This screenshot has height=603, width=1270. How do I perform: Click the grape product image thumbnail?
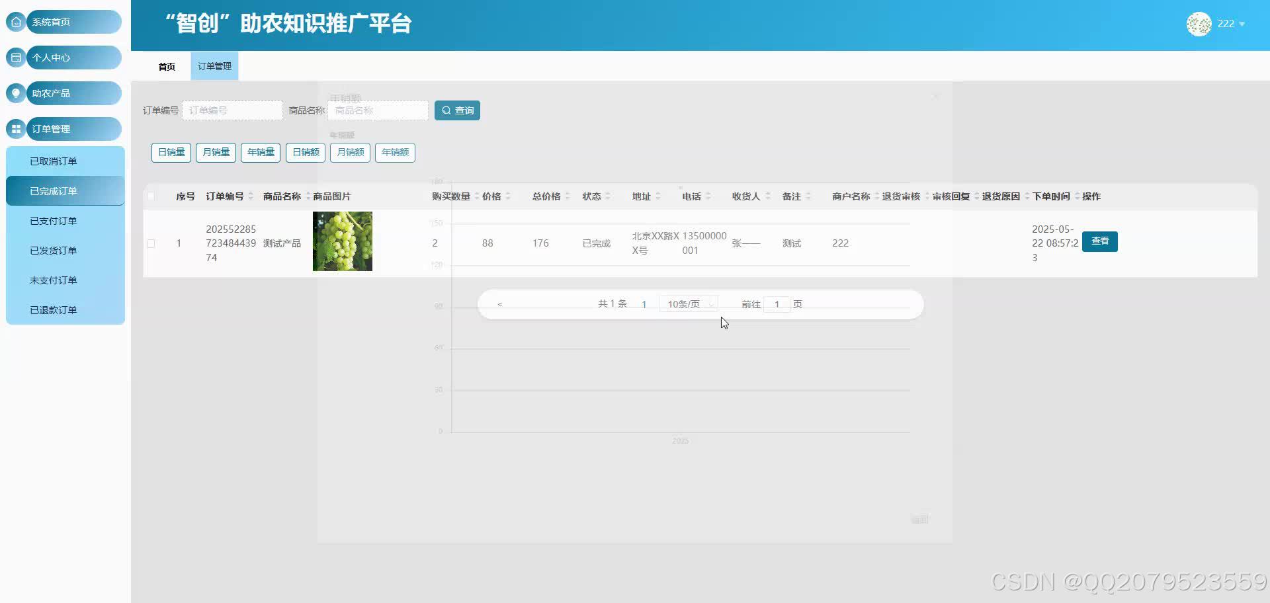tap(343, 241)
